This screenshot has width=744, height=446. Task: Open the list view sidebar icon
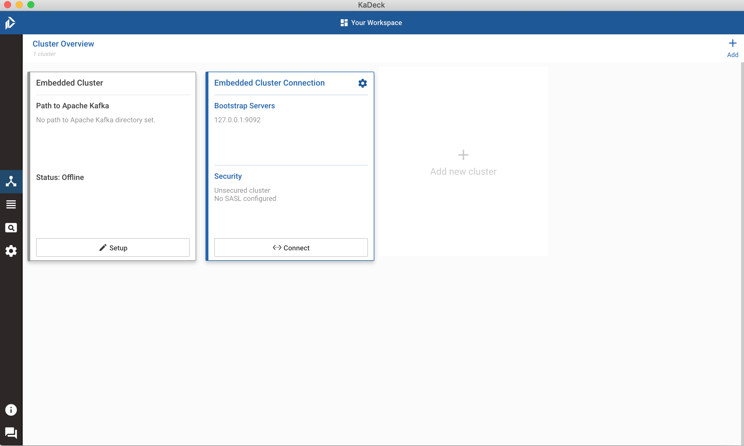(x=11, y=204)
